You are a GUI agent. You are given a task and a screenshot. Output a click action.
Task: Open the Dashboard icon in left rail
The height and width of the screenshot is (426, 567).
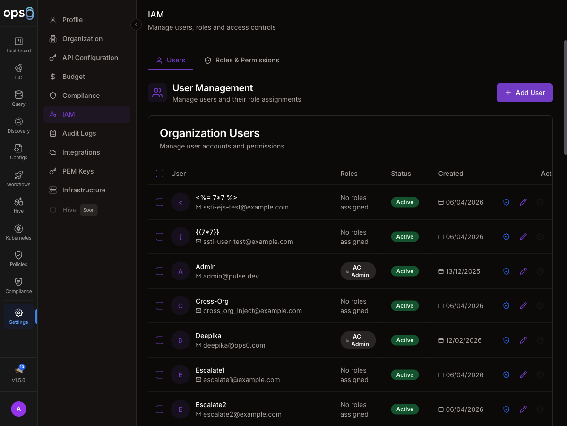pyautogui.click(x=18, y=45)
